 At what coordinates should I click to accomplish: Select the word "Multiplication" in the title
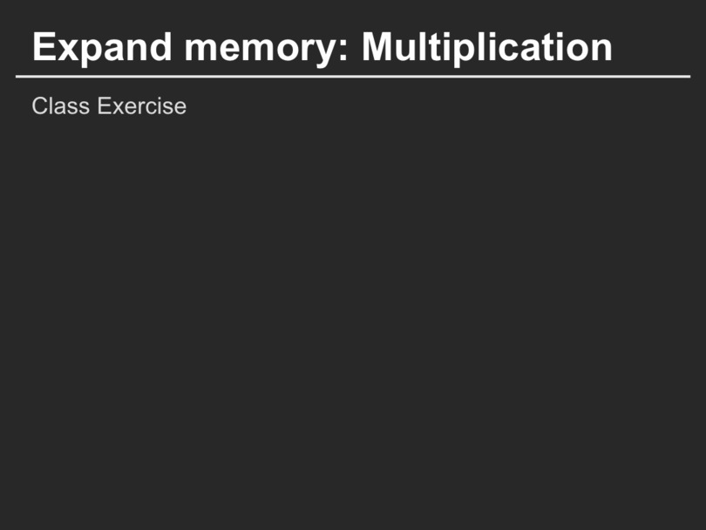pyautogui.click(x=486, y=47)
